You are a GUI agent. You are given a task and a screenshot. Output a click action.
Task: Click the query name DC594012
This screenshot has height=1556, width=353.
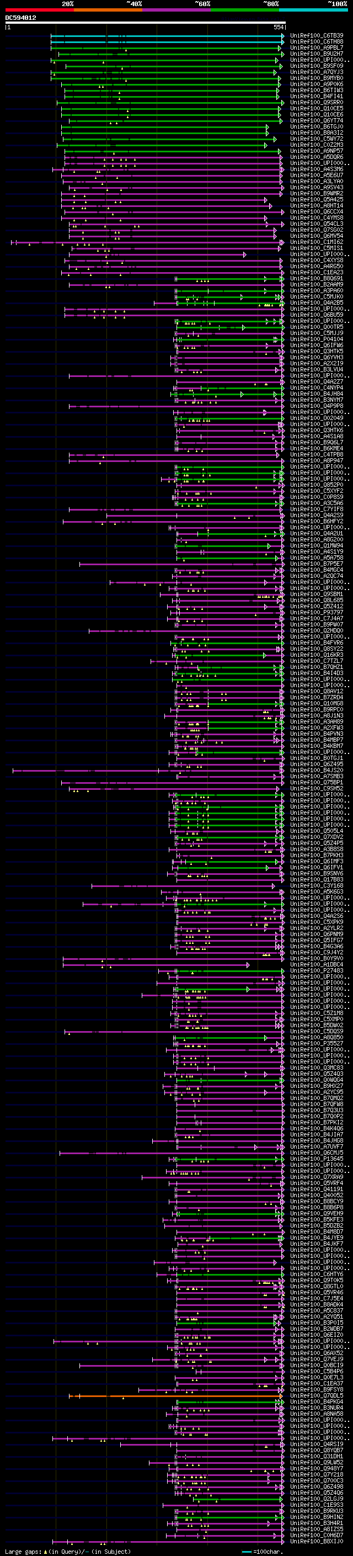[20, 18]
